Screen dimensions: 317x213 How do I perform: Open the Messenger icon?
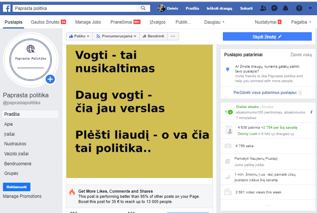pyautogui.click(x=274, y=8)
